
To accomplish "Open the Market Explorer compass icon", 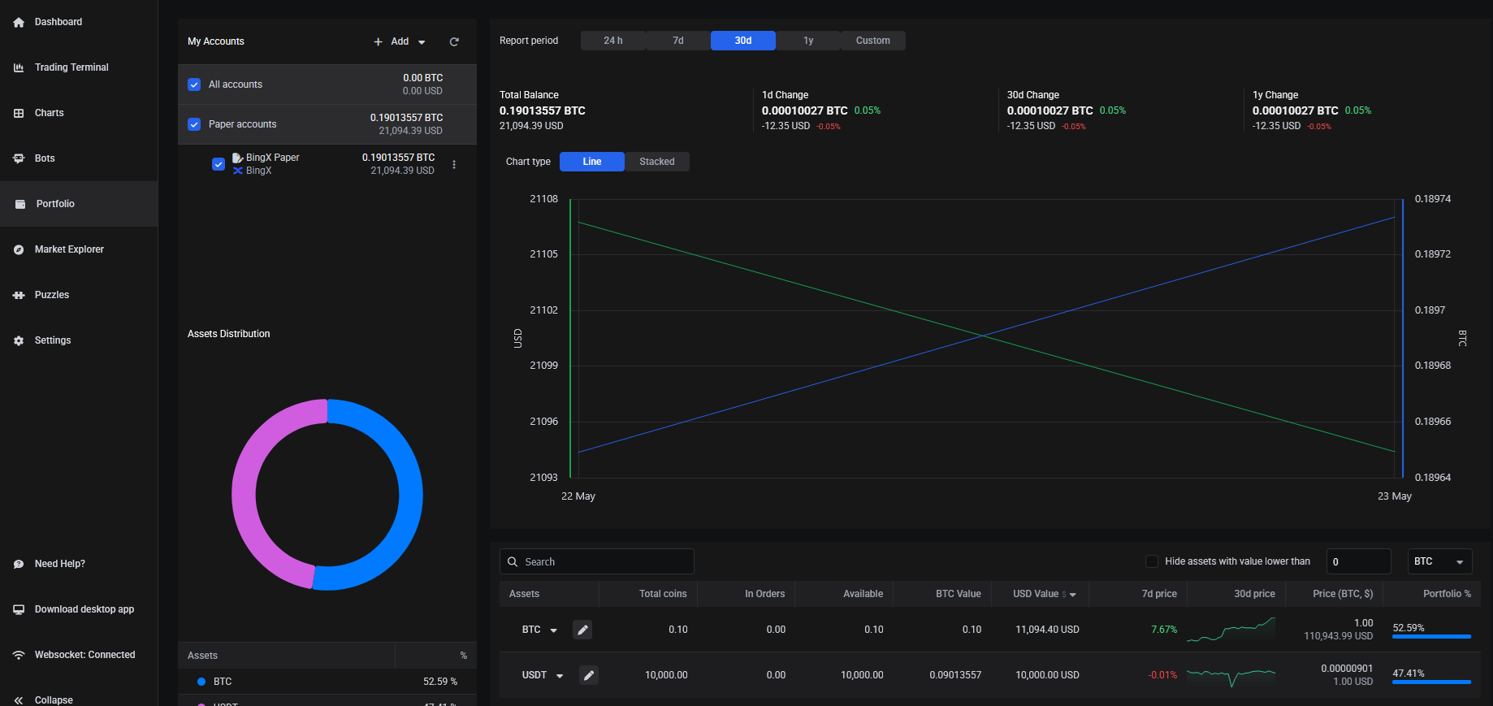I will pos(19,249).
